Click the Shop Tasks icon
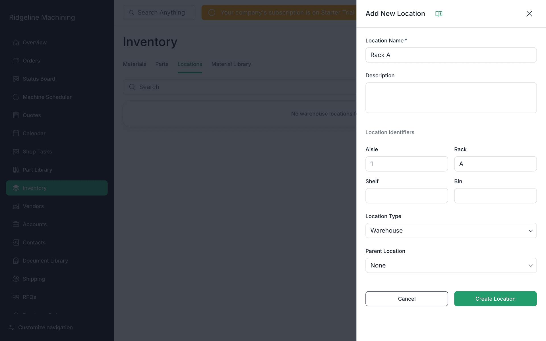Screen dimensions: 546x341 click(16, 151)
